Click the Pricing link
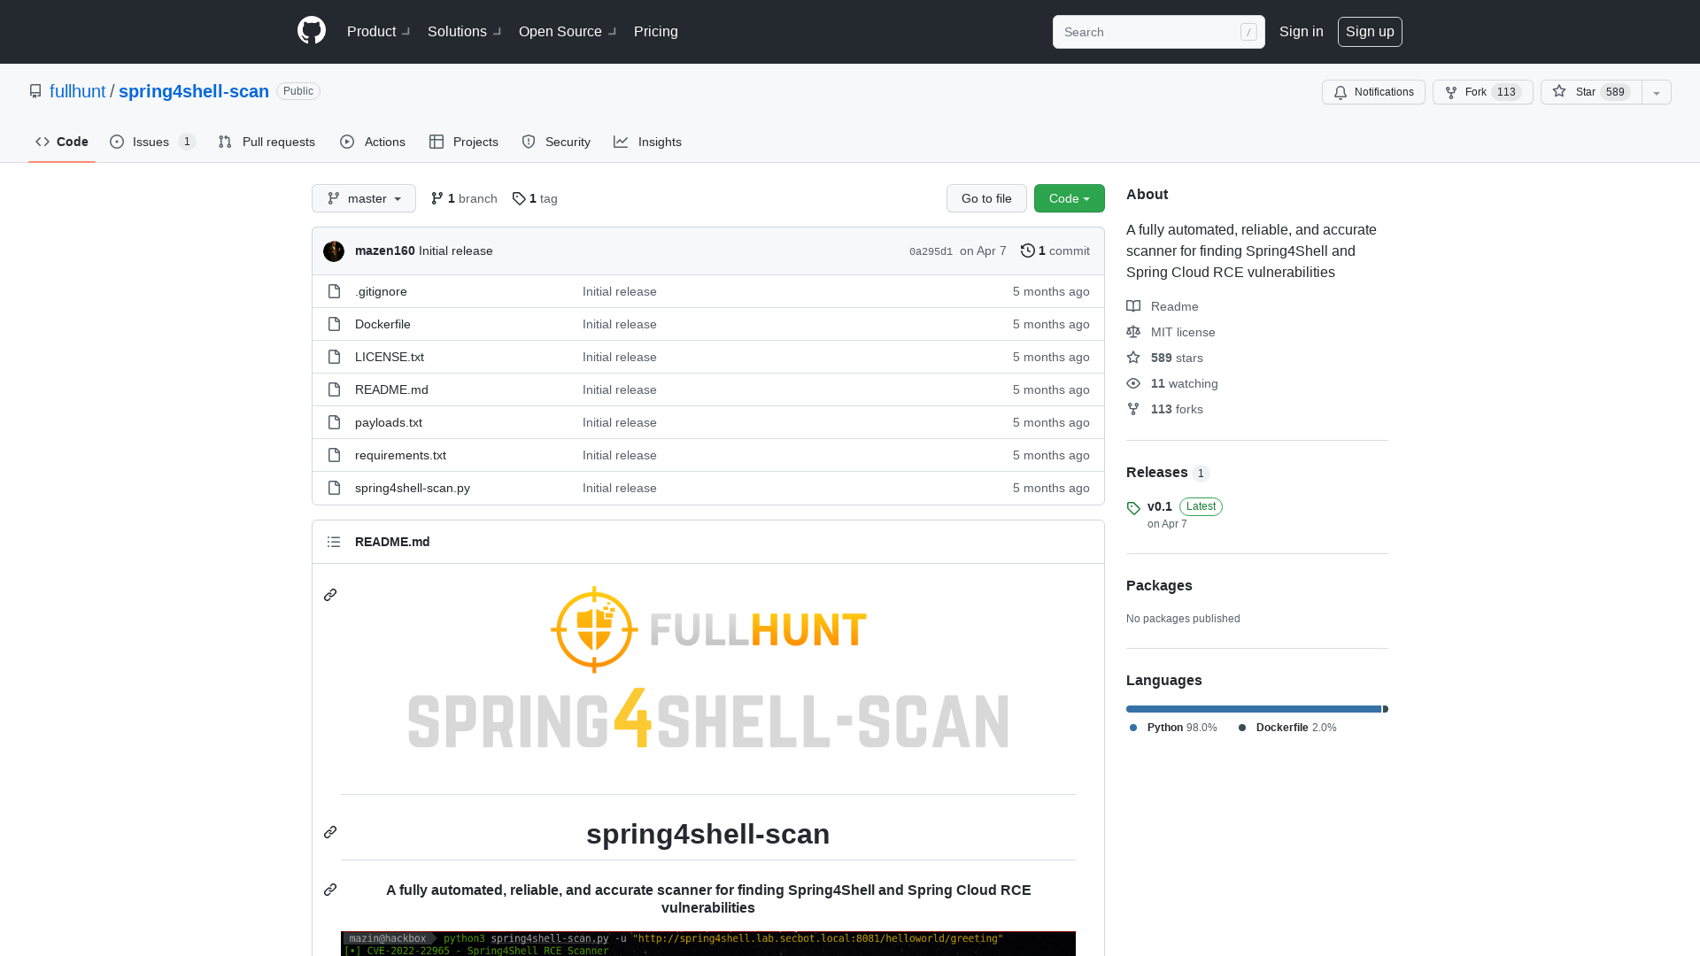Image resolution: width=1700 pixels, height=956 pixels. tap(656, 31)
